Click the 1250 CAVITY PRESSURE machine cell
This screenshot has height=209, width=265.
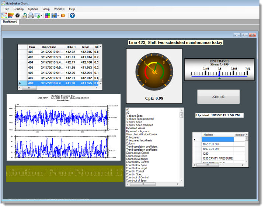point(217,158)
